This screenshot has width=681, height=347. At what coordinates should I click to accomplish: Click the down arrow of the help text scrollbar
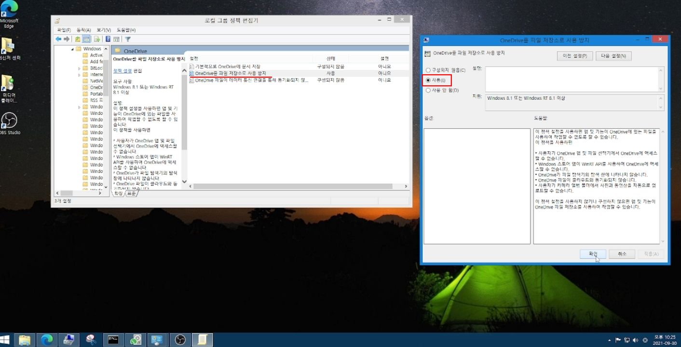point(662,241)
